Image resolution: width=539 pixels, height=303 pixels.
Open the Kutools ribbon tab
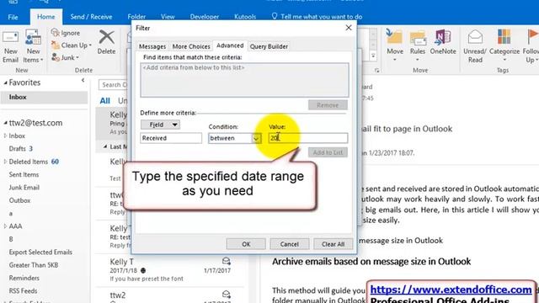click(x=245, y=17)
